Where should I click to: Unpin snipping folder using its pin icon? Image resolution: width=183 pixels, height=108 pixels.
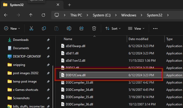(48, 65)
